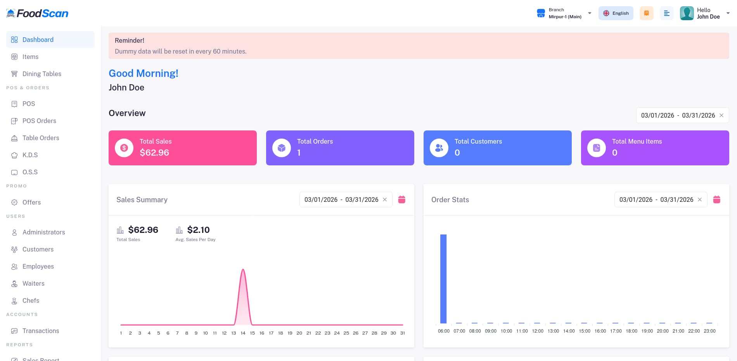Go to POS Orders in sidebar
The height and width of the screenshot is (361, 737).
click(x=39, y=121)
